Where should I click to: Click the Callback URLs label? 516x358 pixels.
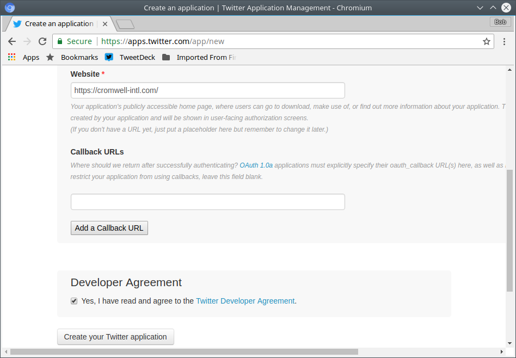coord(97,152)
